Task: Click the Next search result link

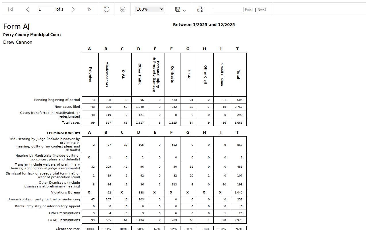Action: (x=262, y=9)
